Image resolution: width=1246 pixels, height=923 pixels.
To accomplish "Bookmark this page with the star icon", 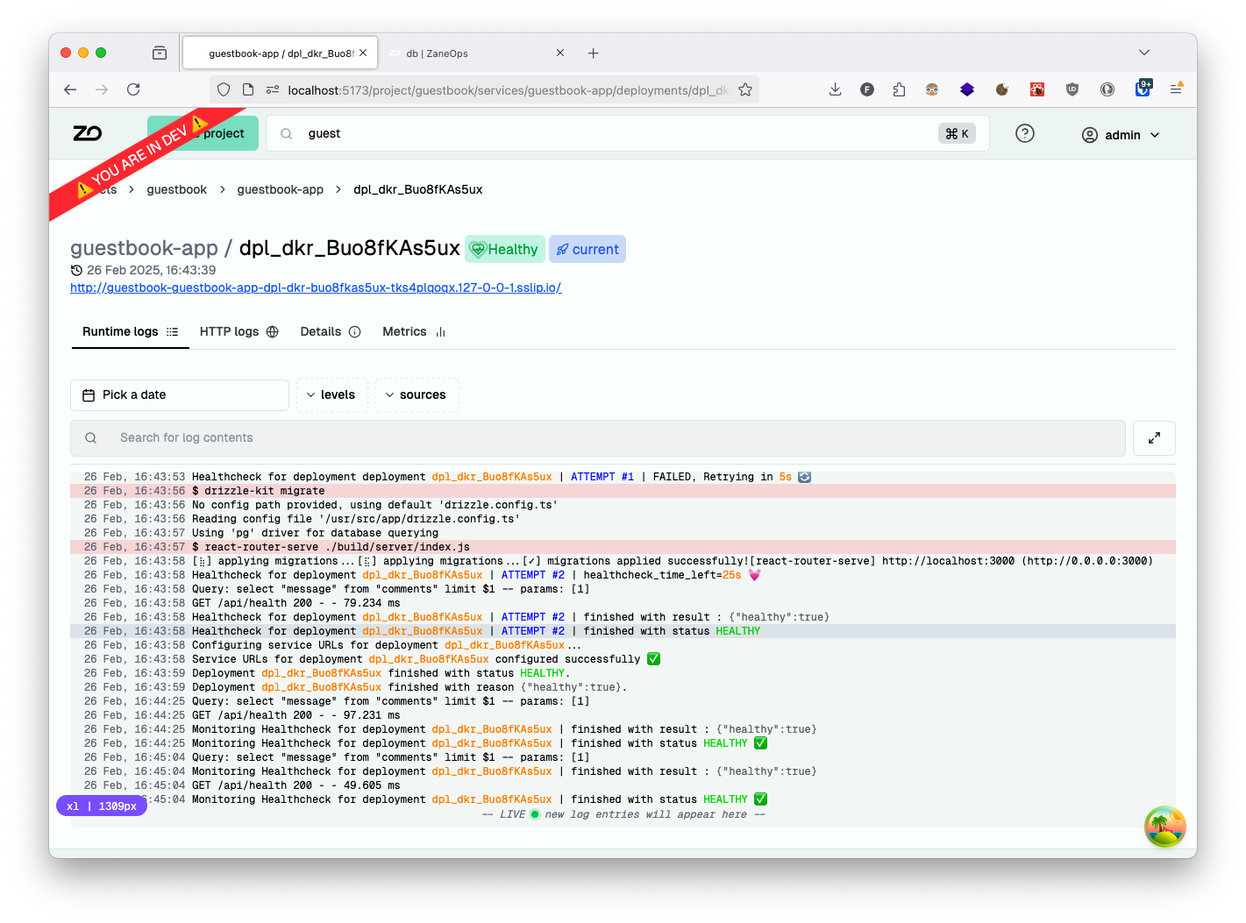I will pos(745,89).
